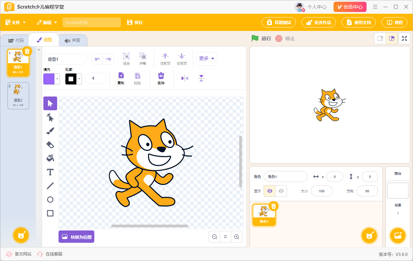
Task: Zoom out of the costume canvas
Action: pyautogui.click(x=214, y=237)
